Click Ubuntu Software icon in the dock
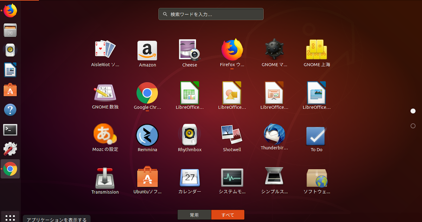This screenshot has height=222, width=422. (x=10, y=90)
